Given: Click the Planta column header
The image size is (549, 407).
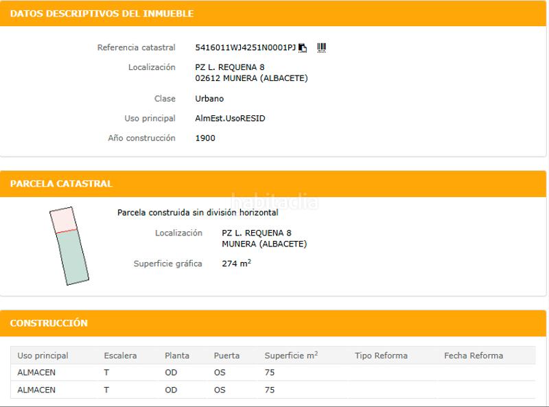Looking at the screenshot, I should tap(177, 356).
